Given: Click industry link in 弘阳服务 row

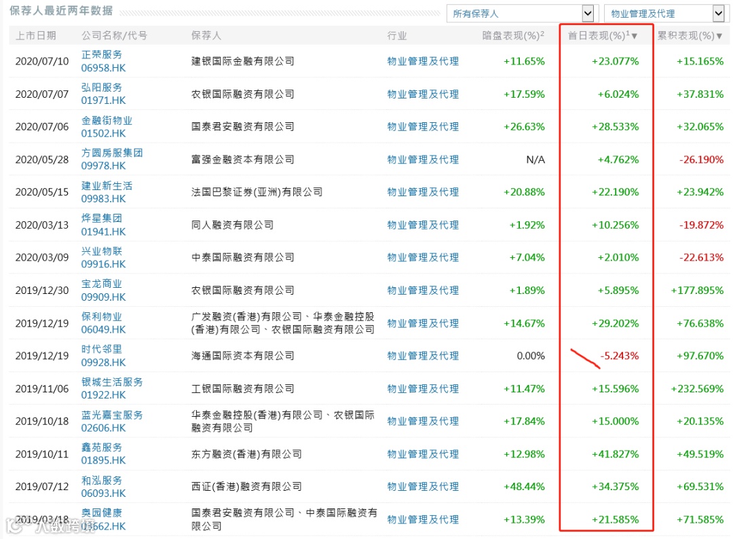Looking at the screenshot, I should [x=423, y=94].
